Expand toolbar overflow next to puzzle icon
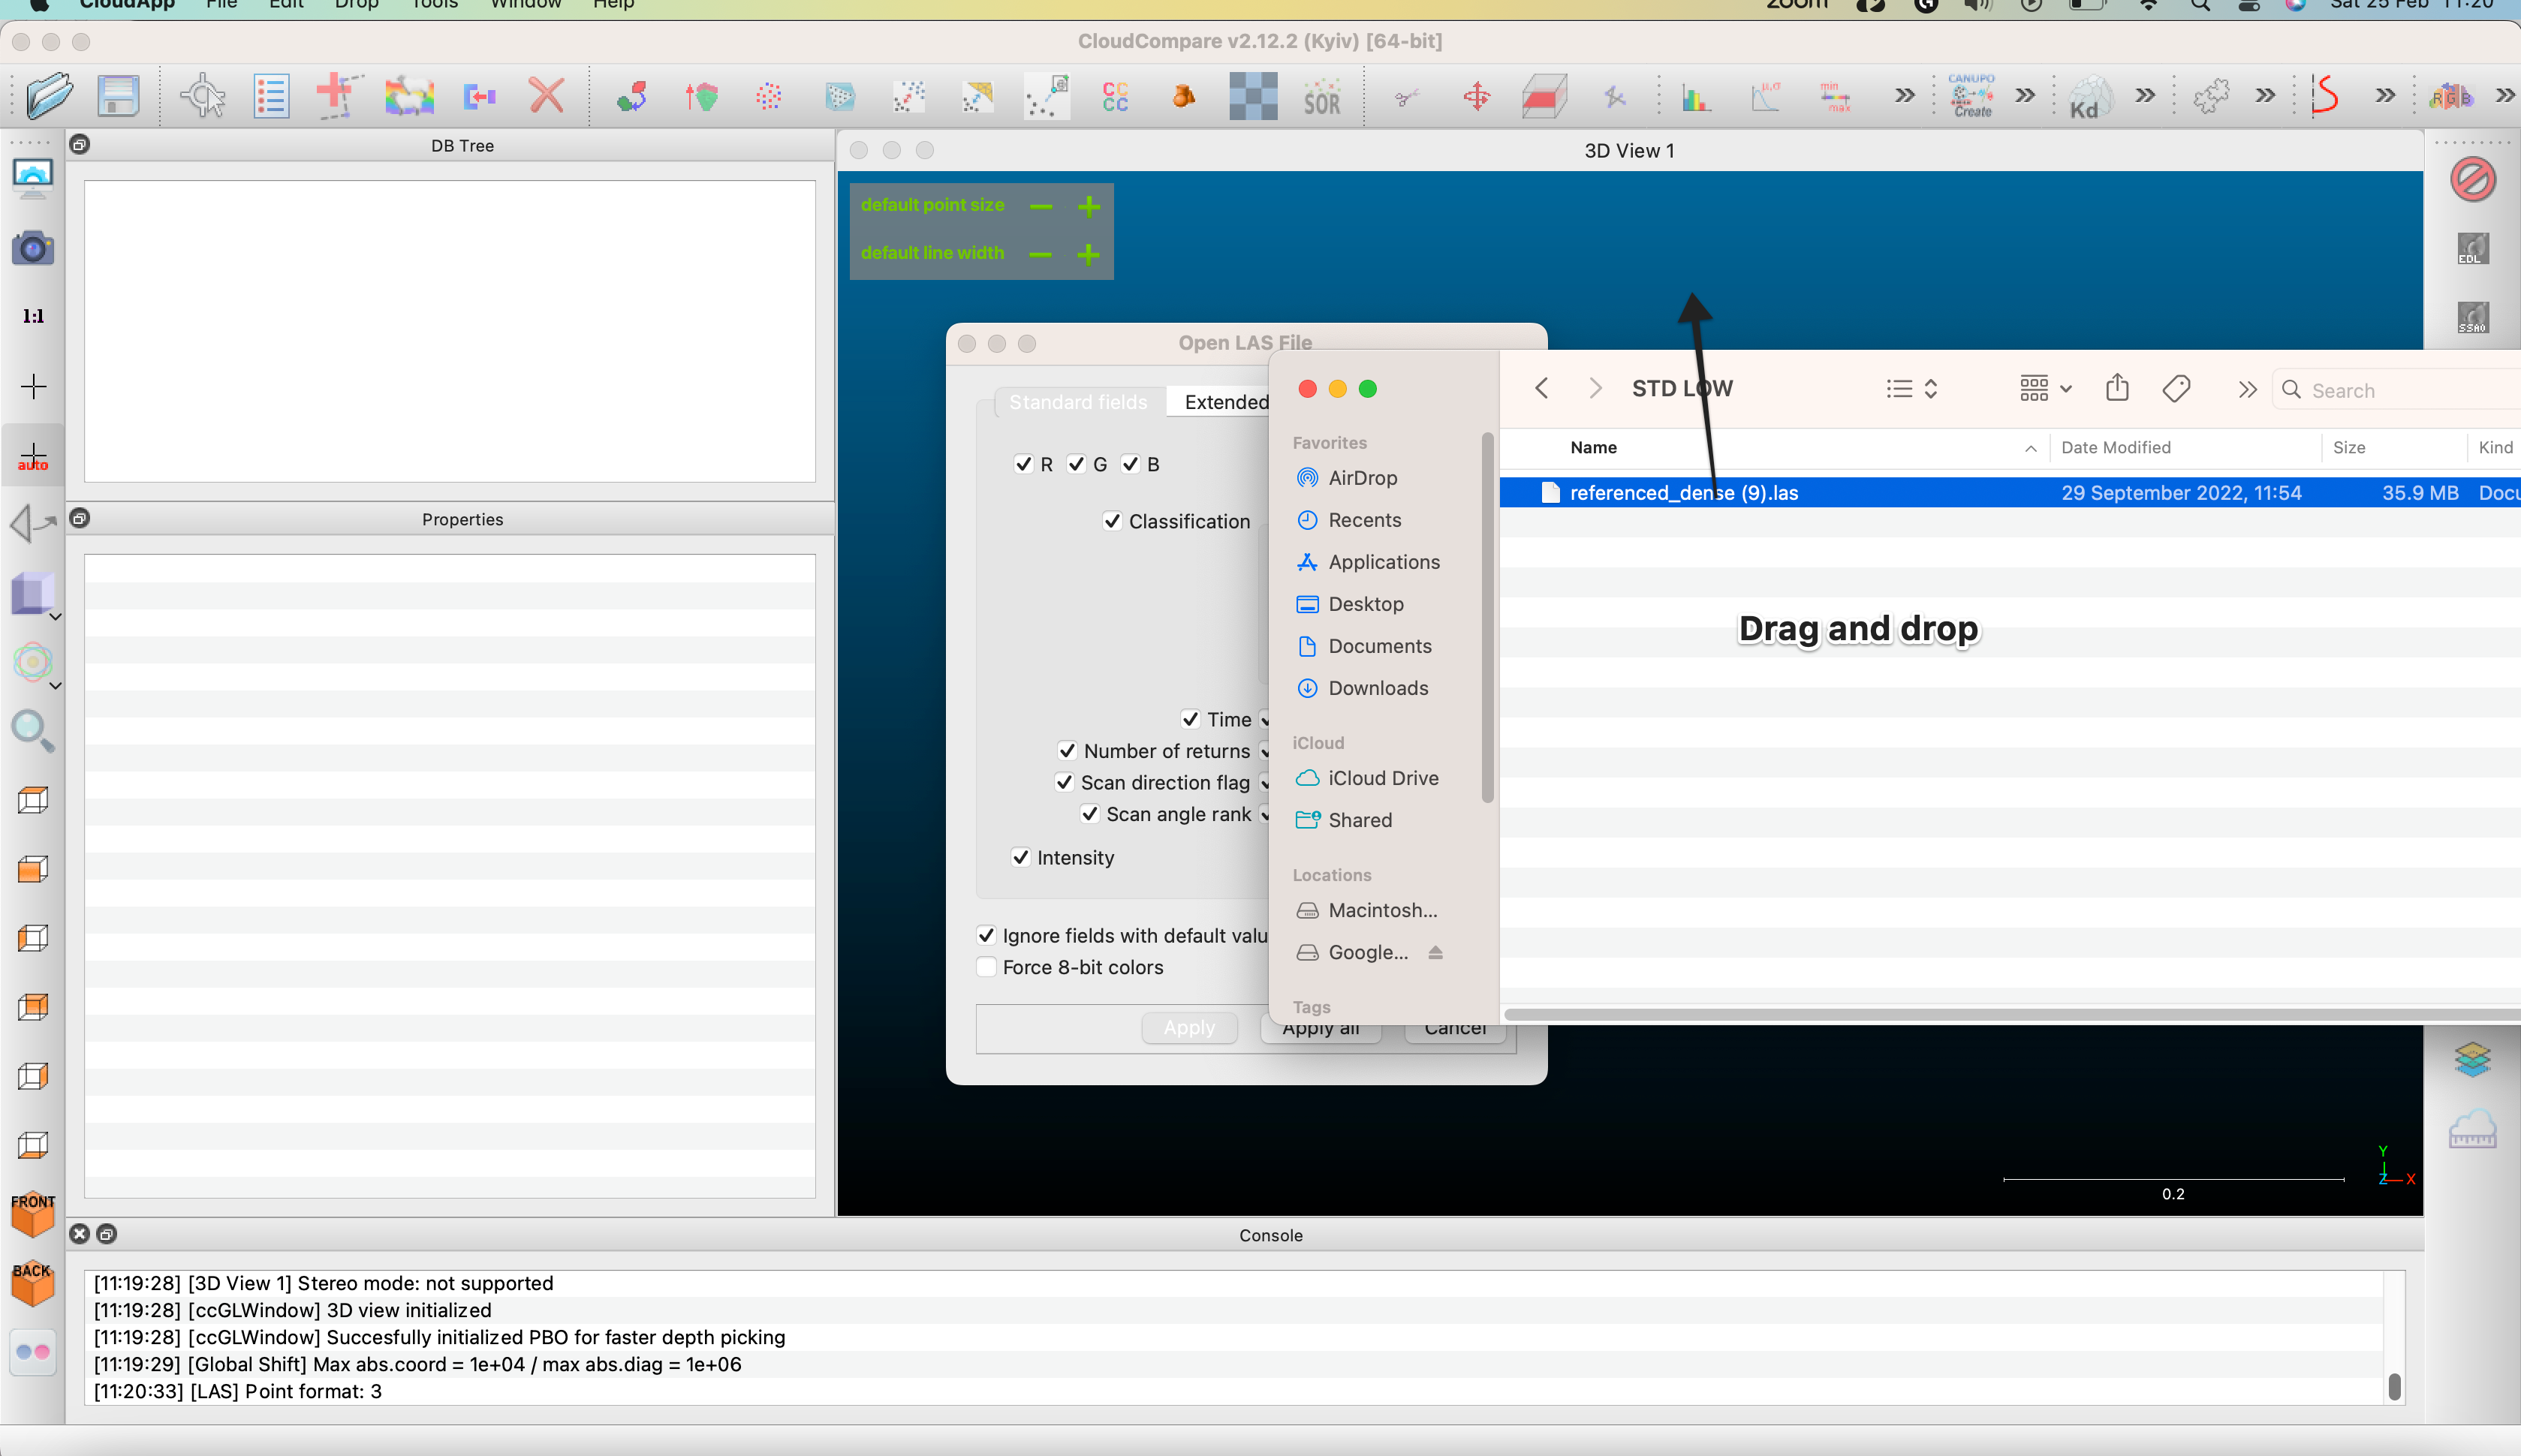 [2265, 96]
